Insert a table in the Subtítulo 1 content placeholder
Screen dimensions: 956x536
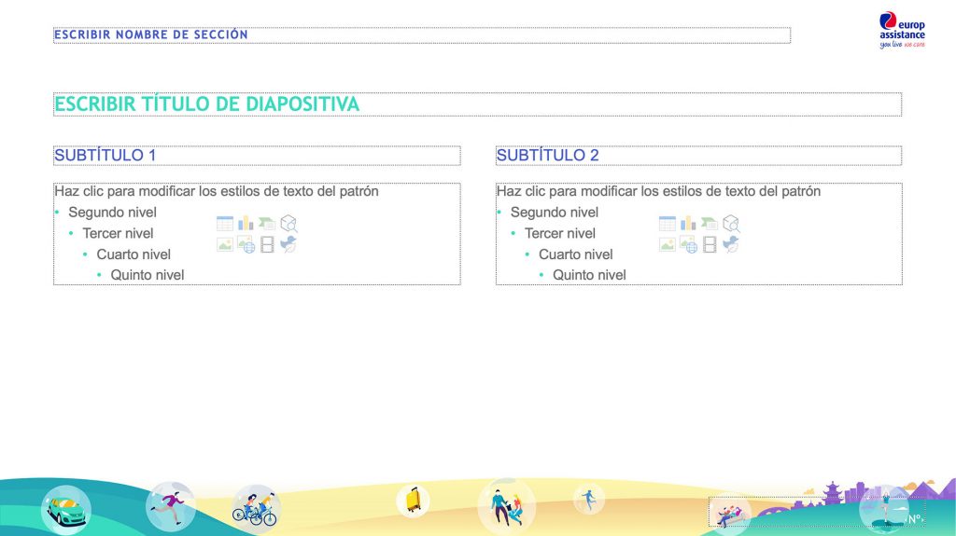click(225, 224)
